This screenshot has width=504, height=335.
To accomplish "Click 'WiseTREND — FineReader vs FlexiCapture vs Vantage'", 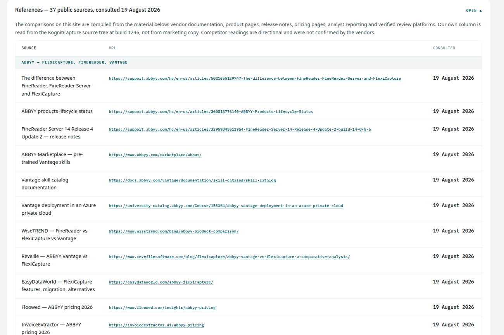I will 54,235.
